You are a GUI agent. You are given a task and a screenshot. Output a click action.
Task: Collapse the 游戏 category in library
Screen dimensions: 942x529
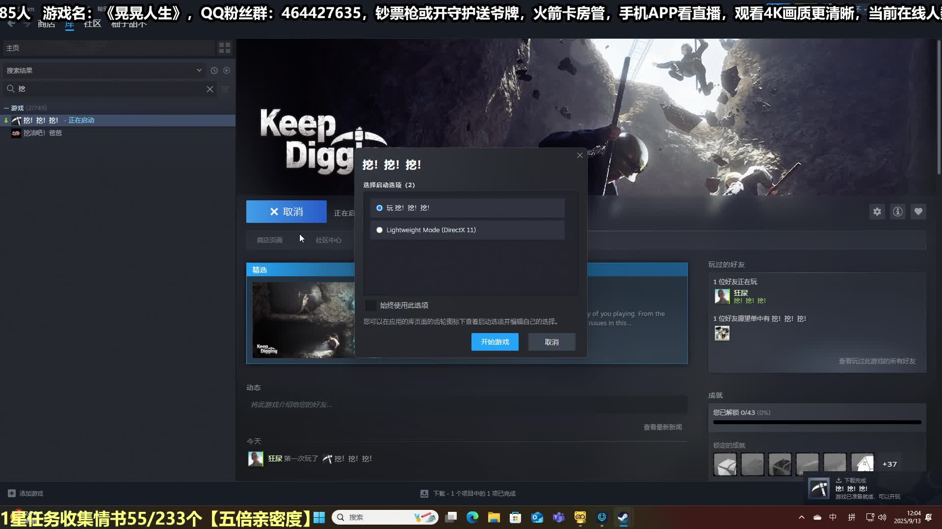(6, 108)
